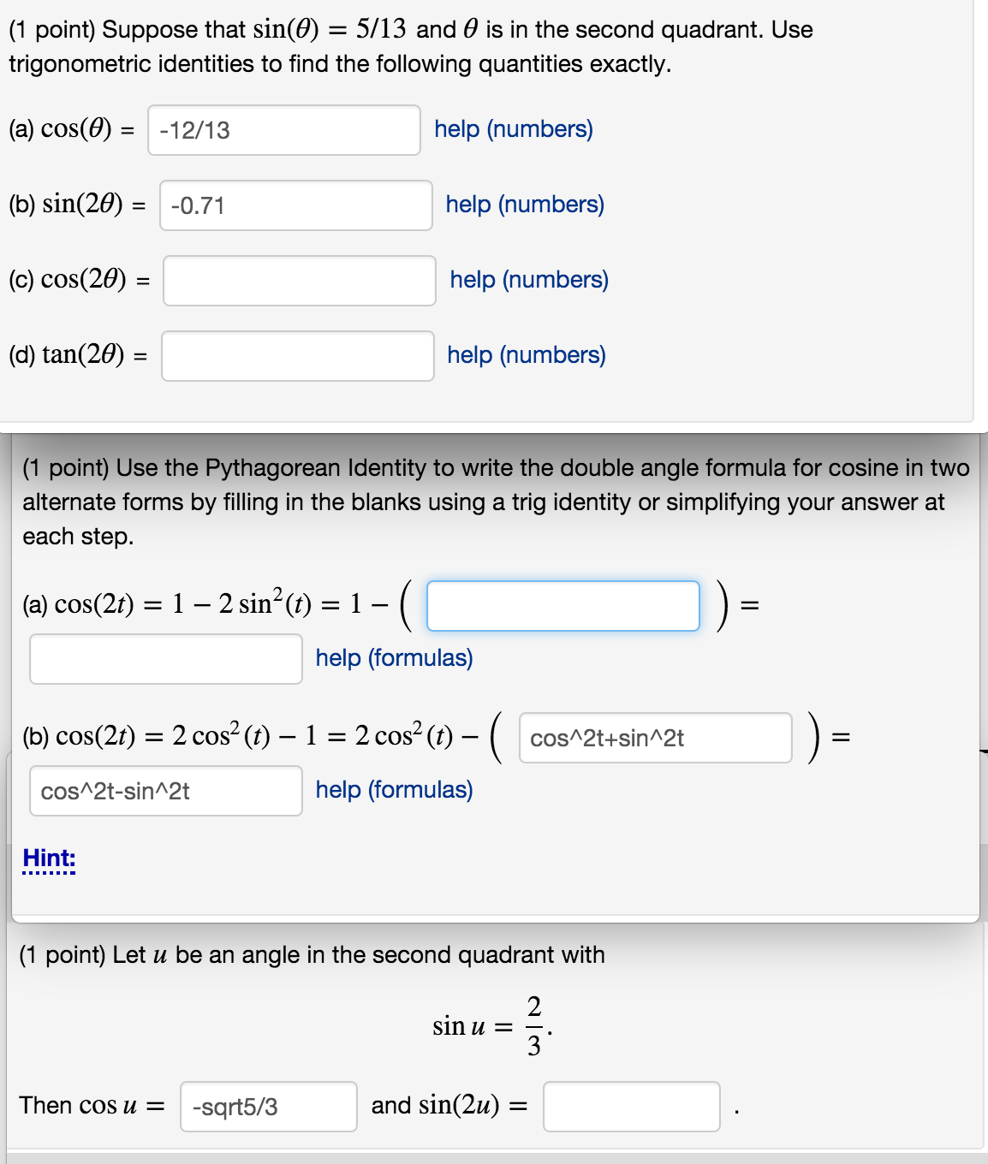988x1164 pixels.
Task: Click the empty cos(2θ) answer box
Action: [x=300, y=282]
